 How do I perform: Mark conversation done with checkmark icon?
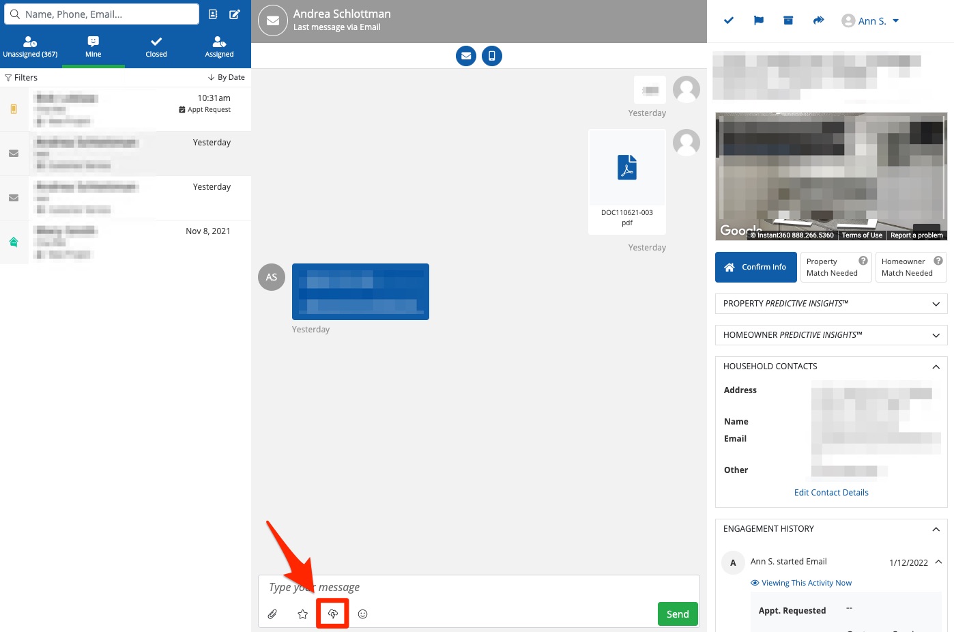tap(728, 20)
